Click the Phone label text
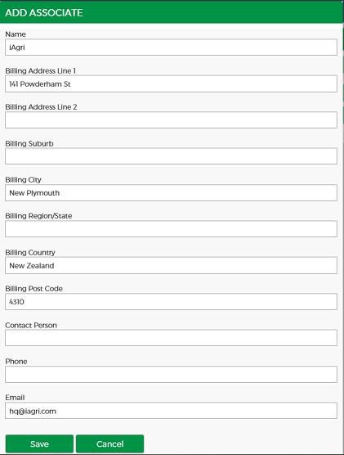This screenshot has height=455, width=344. tap(16, 361)
